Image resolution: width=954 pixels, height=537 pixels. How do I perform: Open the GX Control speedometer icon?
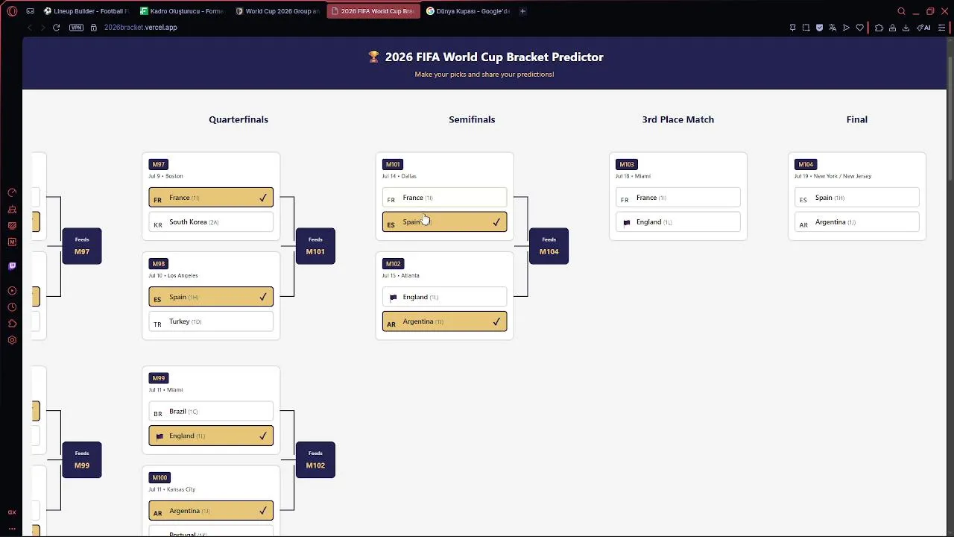click(12, 192)
